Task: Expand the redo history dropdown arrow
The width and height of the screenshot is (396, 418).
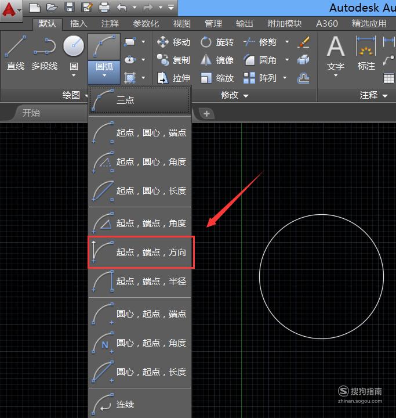Action: [161, 8]
